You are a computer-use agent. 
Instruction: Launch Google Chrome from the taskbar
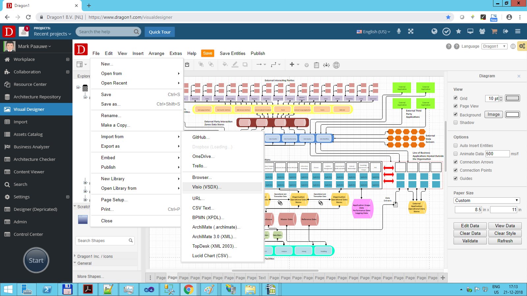click(x=189, y=289)
